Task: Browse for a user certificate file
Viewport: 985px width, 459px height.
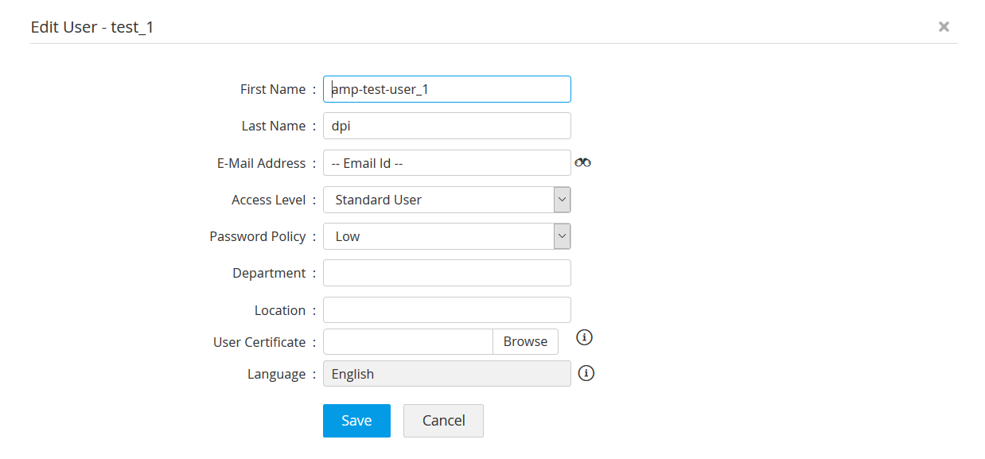Action: point(525,341)
